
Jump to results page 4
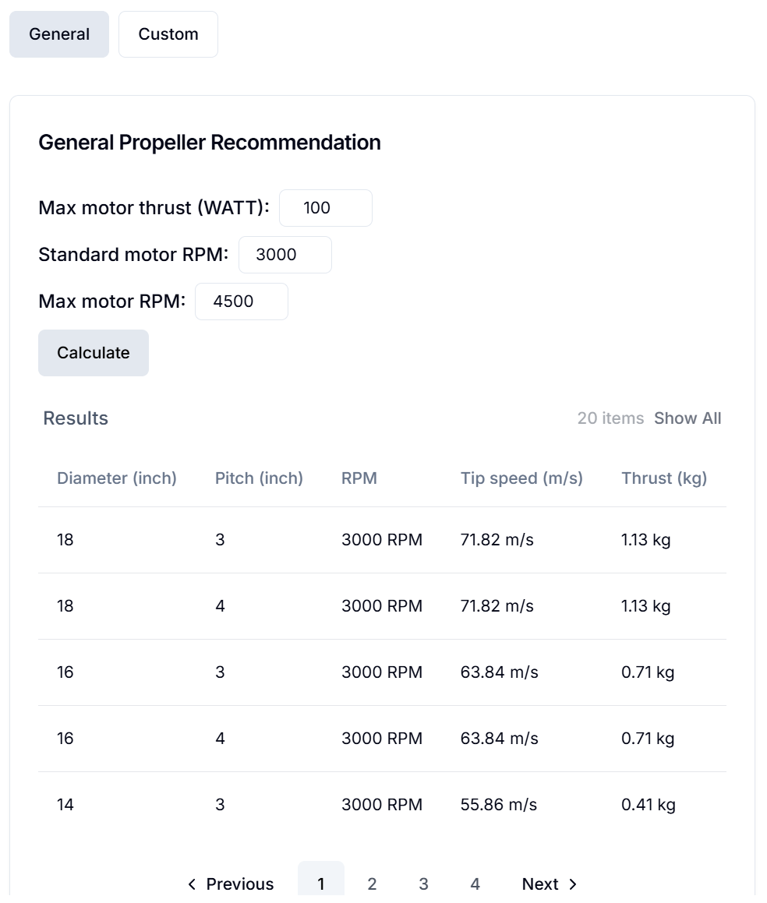(x=475, y=884)
